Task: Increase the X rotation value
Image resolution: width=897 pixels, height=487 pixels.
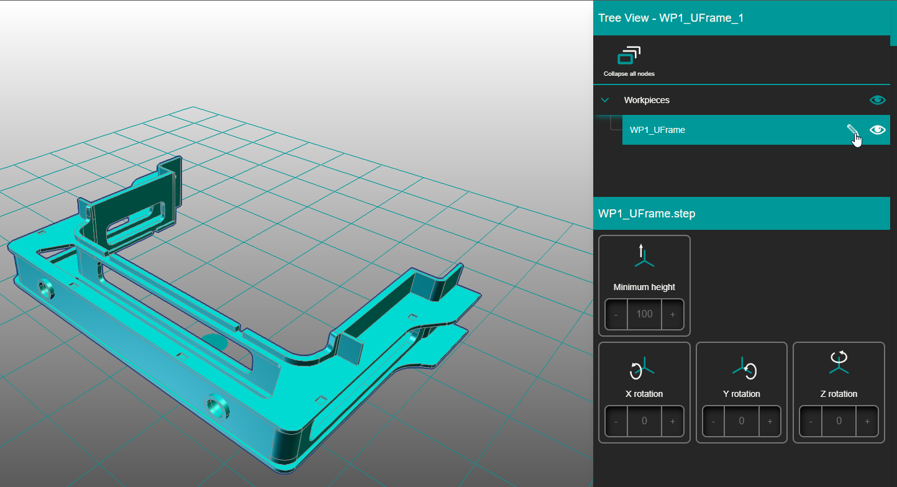Action: (x=672, y=421)
